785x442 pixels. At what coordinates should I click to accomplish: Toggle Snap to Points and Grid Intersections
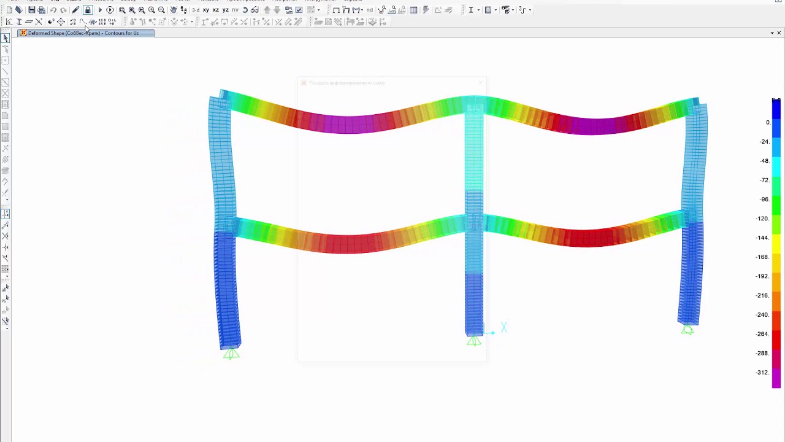click(6, 214)
